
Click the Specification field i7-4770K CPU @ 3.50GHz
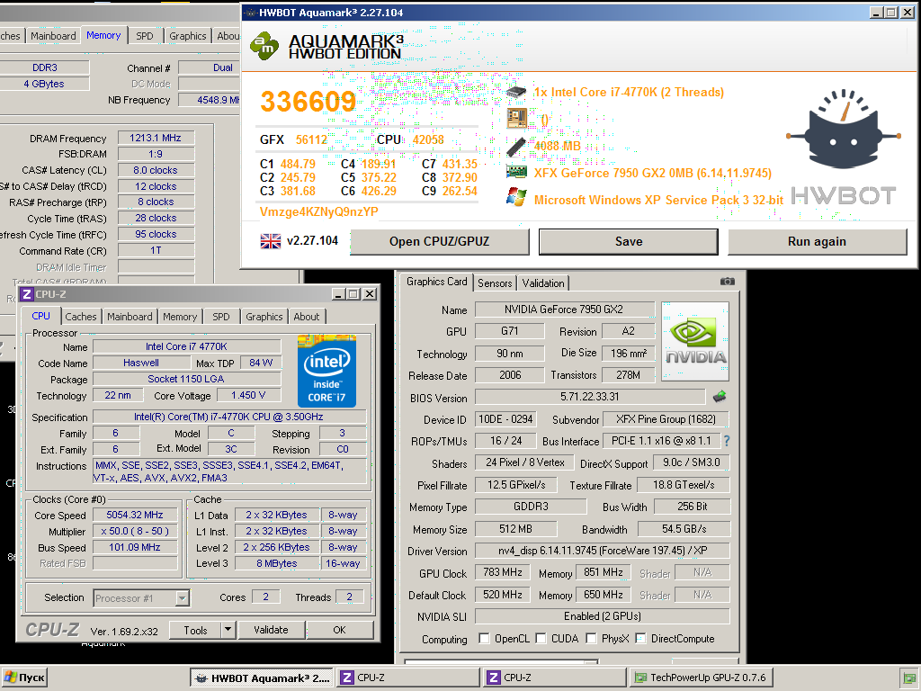(x=229, y=417)
